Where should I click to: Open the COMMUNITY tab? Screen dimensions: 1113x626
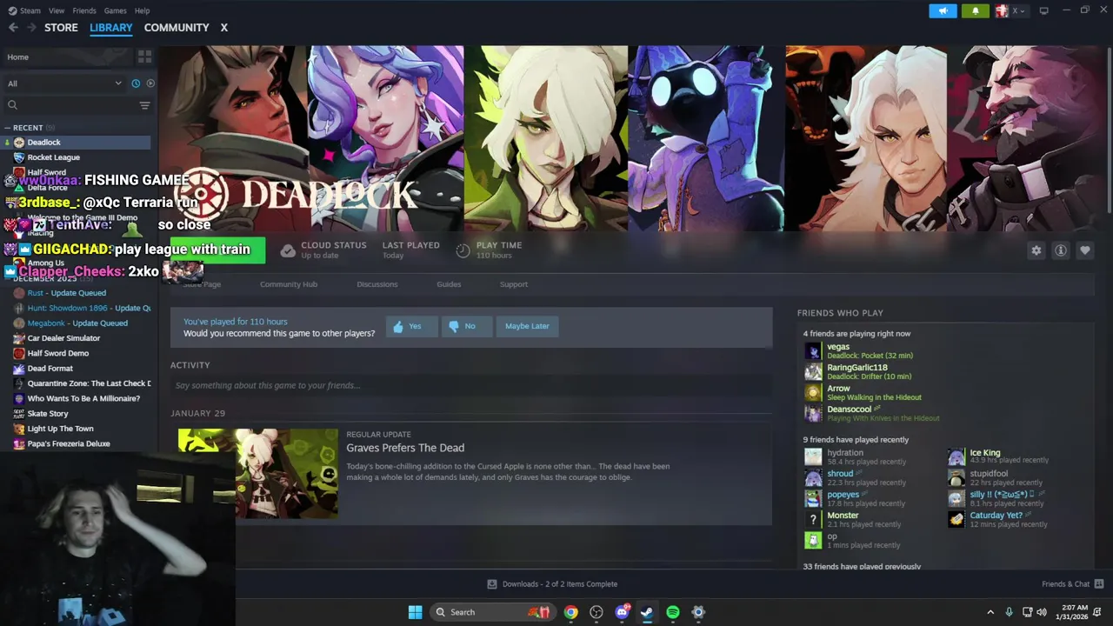[x=177, y=28]
